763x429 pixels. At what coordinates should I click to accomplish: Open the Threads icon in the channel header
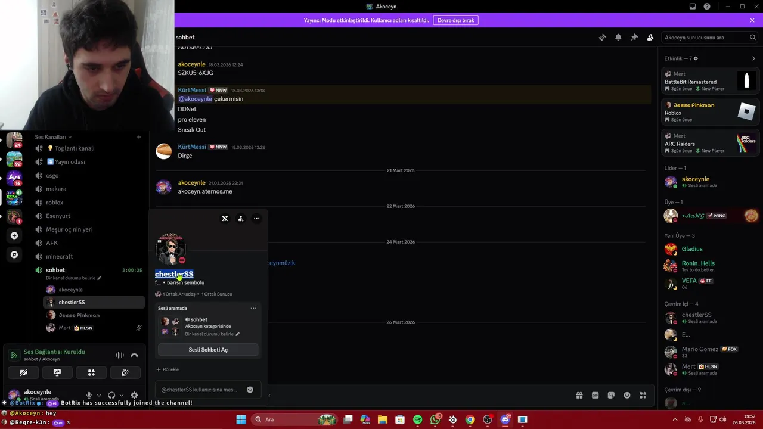(602, 37)
